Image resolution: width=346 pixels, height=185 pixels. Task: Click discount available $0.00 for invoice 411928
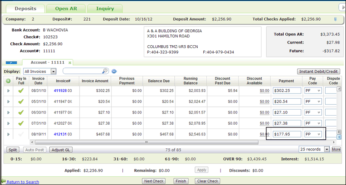[x=264, y=91]
